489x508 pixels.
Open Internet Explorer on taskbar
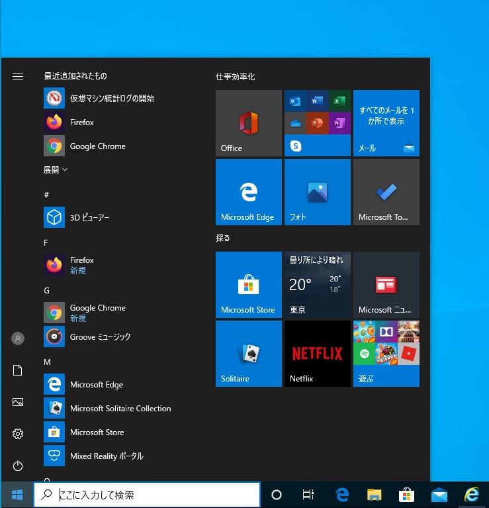(x=472, y=495)
